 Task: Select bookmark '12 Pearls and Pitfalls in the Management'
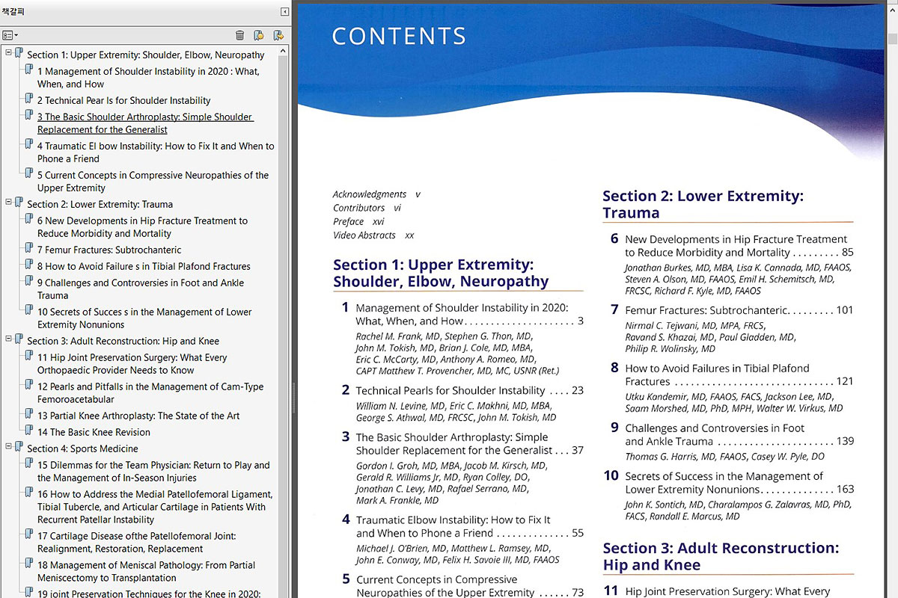[150, 393]
